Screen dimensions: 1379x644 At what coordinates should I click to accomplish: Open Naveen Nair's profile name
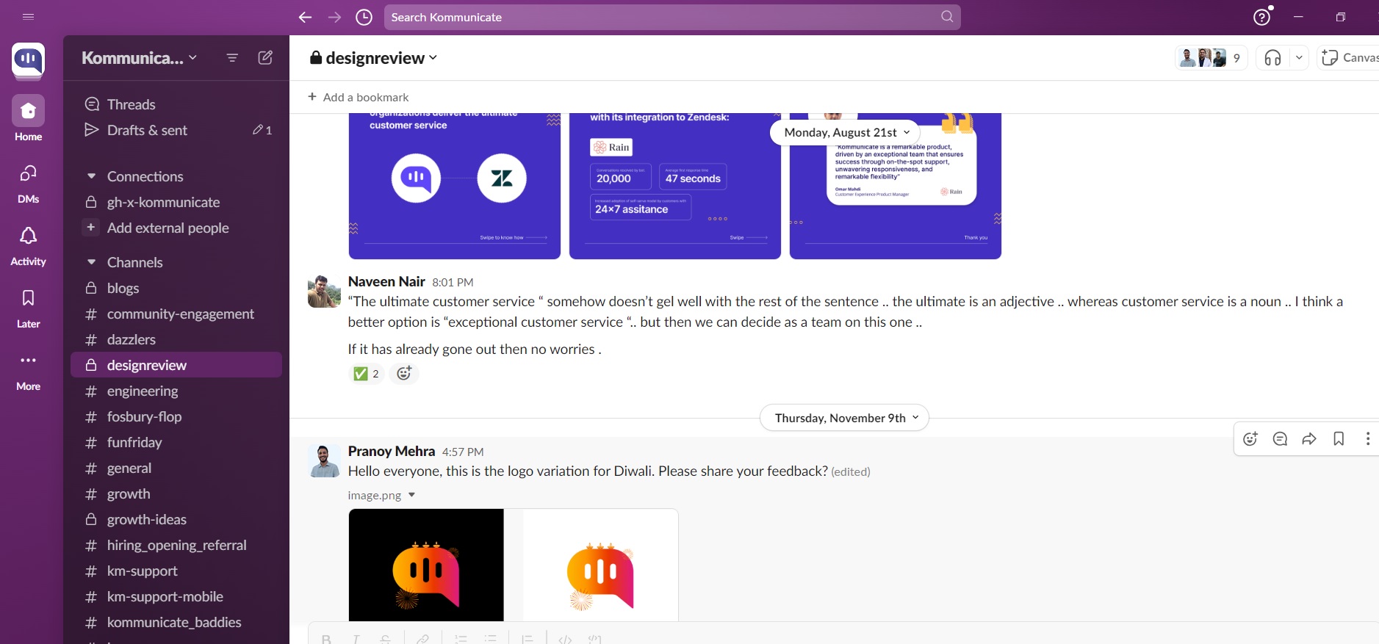pos(386,281)
